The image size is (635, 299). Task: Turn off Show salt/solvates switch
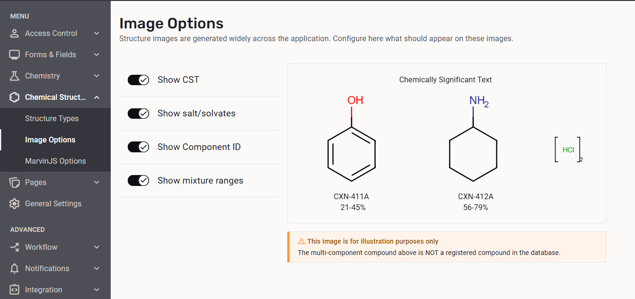coord(138,114)
